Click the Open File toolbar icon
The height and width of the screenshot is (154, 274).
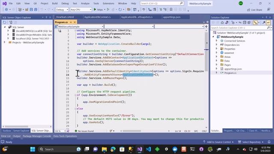pos(27,9)
